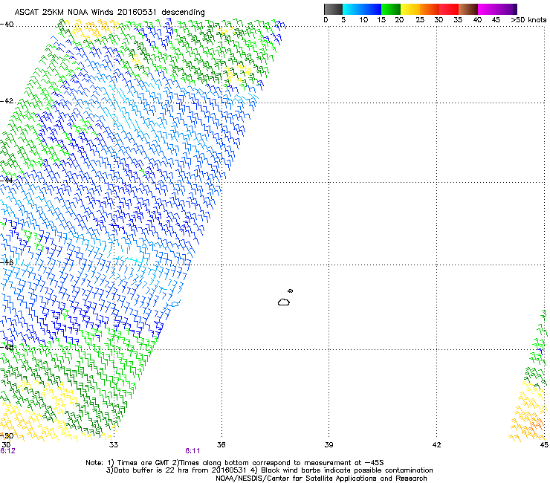Click the small island outline above larger island

[291, 291]
